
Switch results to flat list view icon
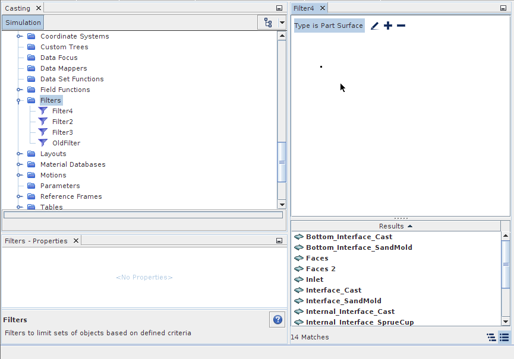pos(504,337)
